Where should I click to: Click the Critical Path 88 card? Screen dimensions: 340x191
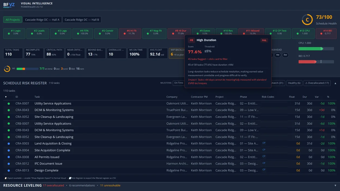[54, 53]
